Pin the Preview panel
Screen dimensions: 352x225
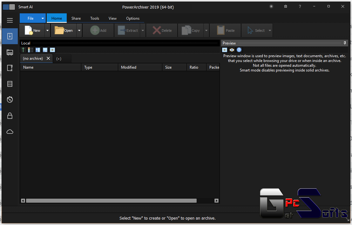(345, 43)
